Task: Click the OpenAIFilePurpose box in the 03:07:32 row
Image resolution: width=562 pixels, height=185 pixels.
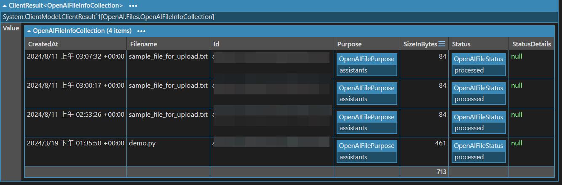Action: (367, 64)
